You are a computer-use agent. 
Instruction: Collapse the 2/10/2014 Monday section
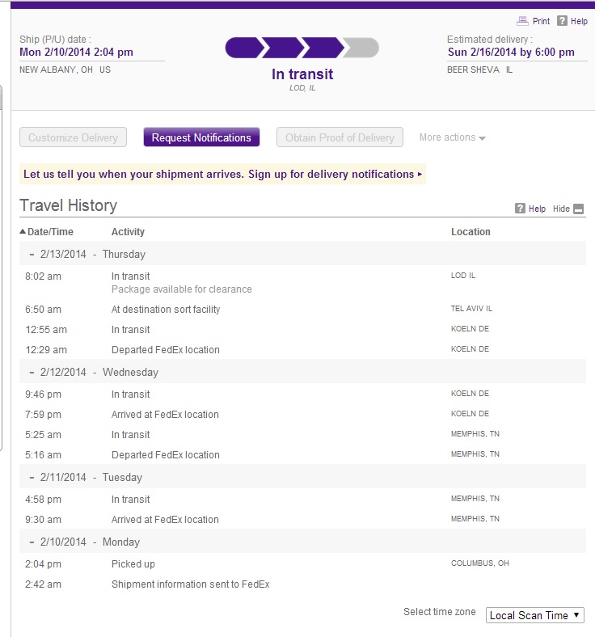point(32,542)
